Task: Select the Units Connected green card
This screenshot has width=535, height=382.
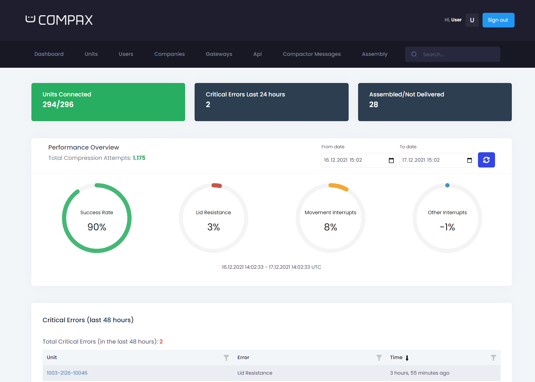Action: pos(108,102)
